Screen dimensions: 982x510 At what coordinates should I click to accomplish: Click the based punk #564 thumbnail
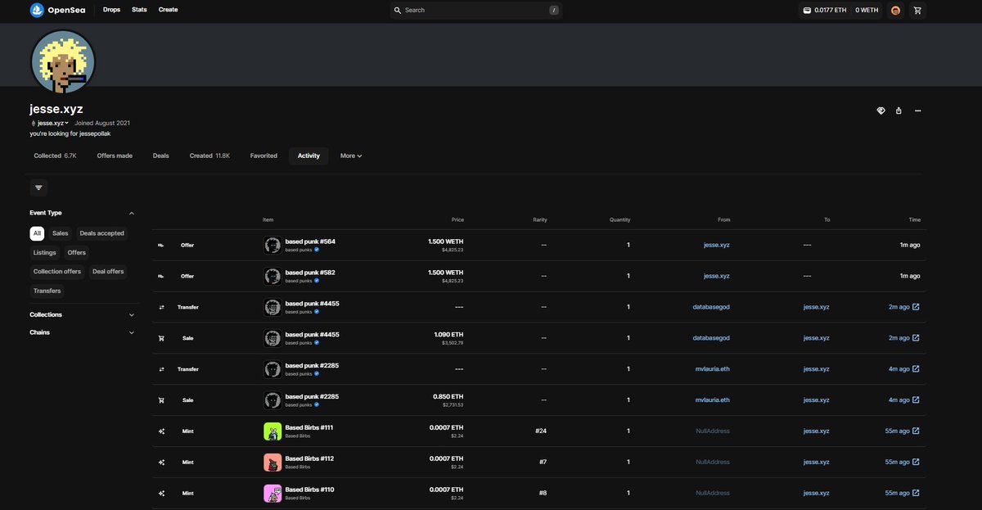tap(273, 245)
